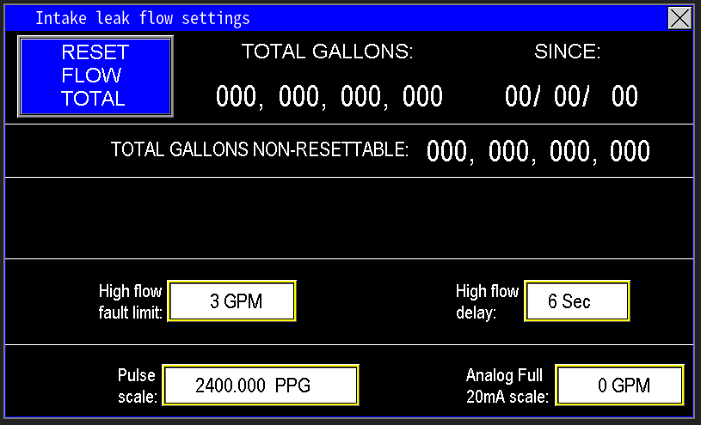Change the Pulse scale PPG value
The width and height of the screenshot is (701, 425).
tap(260, 386)
